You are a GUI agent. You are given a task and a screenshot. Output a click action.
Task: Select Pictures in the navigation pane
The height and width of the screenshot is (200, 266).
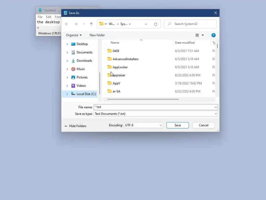click(82, 77)
